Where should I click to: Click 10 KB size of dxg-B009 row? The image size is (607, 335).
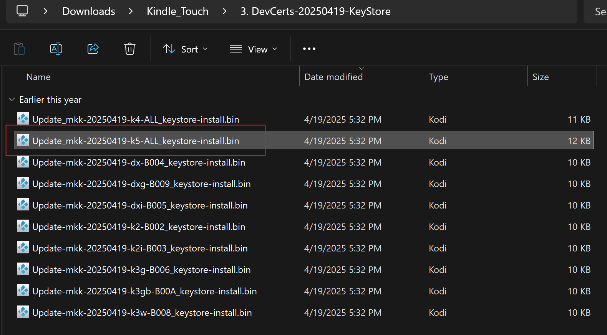click(579, 184)
